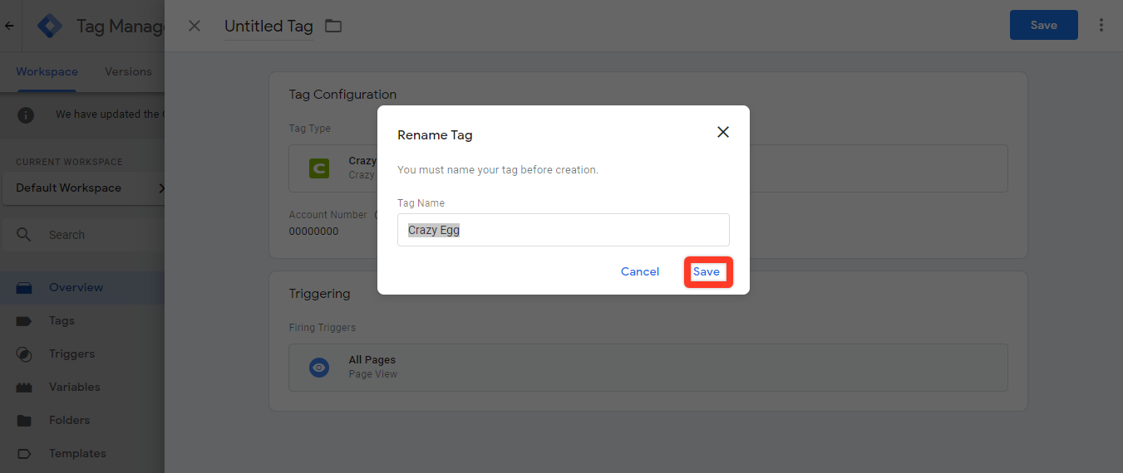Click the Tags label icon in the sidebar

(24, 321)
